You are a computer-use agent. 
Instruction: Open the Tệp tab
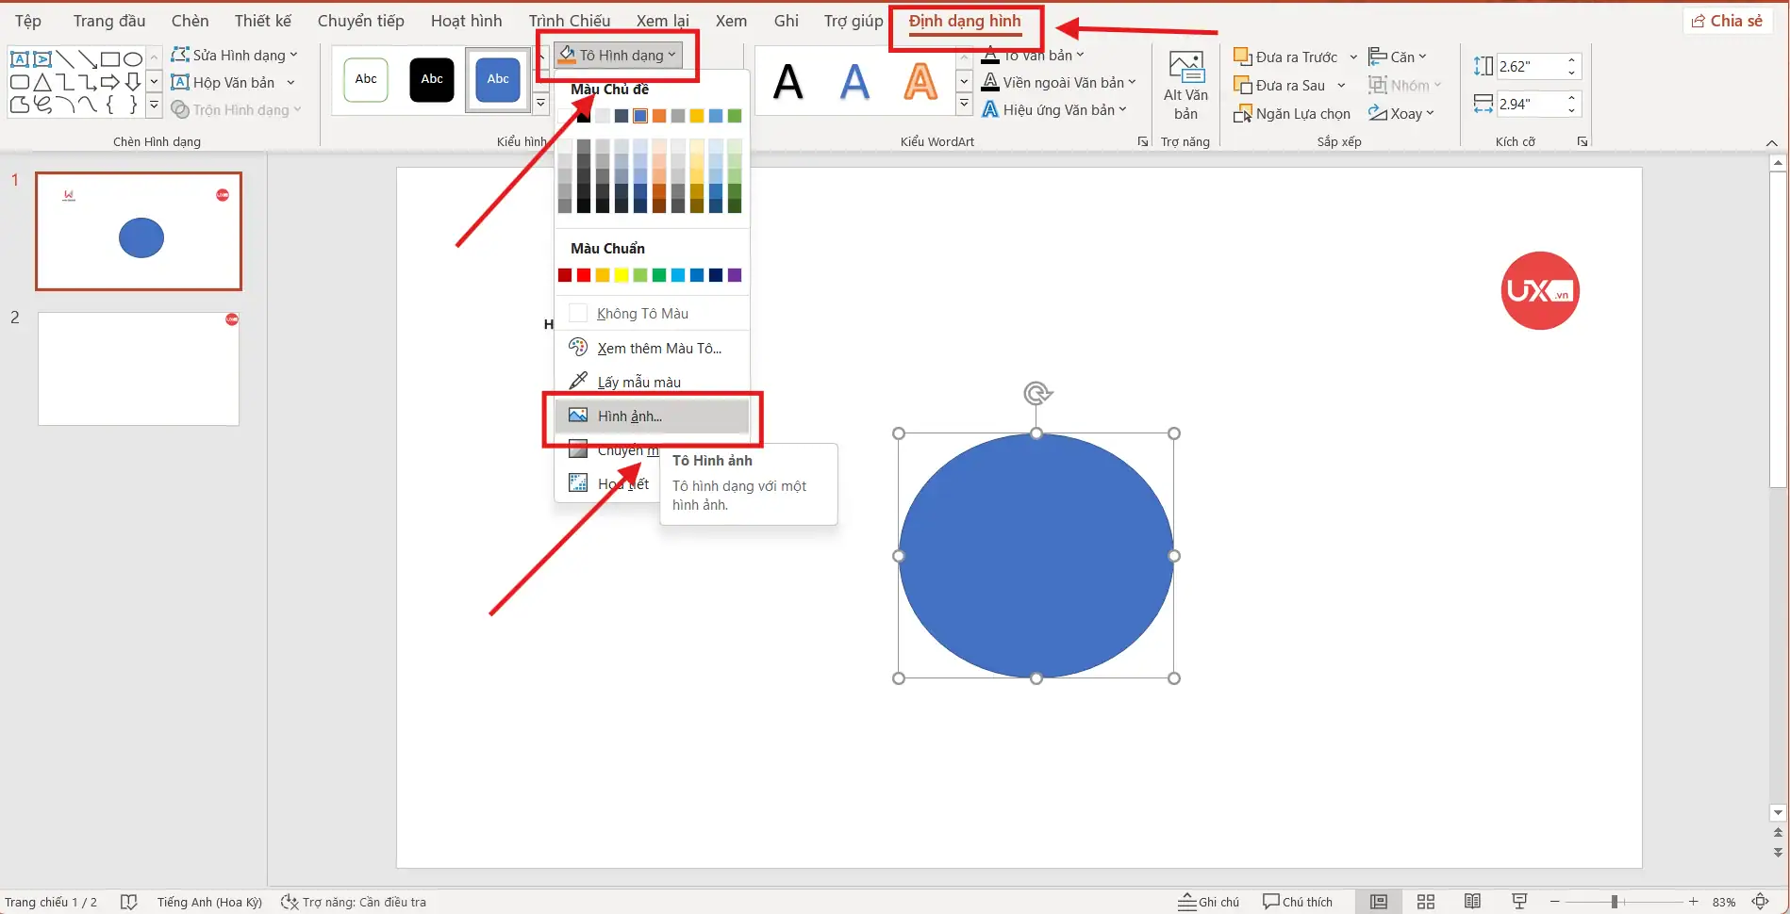[28, 21]
